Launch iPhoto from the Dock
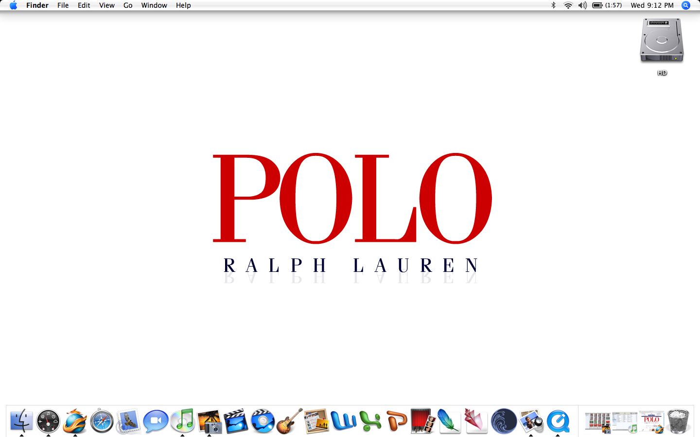The width and height of the screenshot is (700, 437). pyautogui.click(x=210, y=421)
